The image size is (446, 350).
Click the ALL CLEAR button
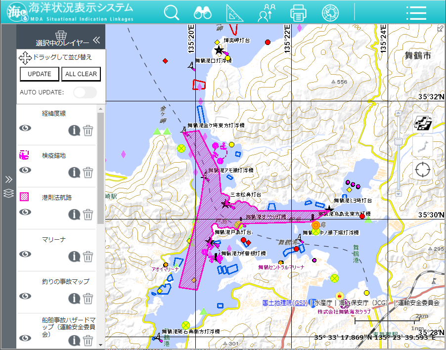81,74
